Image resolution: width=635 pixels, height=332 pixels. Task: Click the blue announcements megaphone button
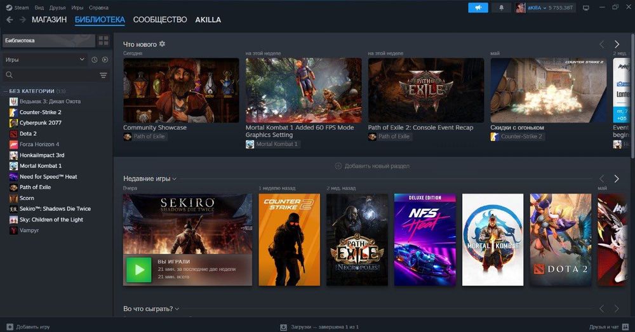(478, 7)
